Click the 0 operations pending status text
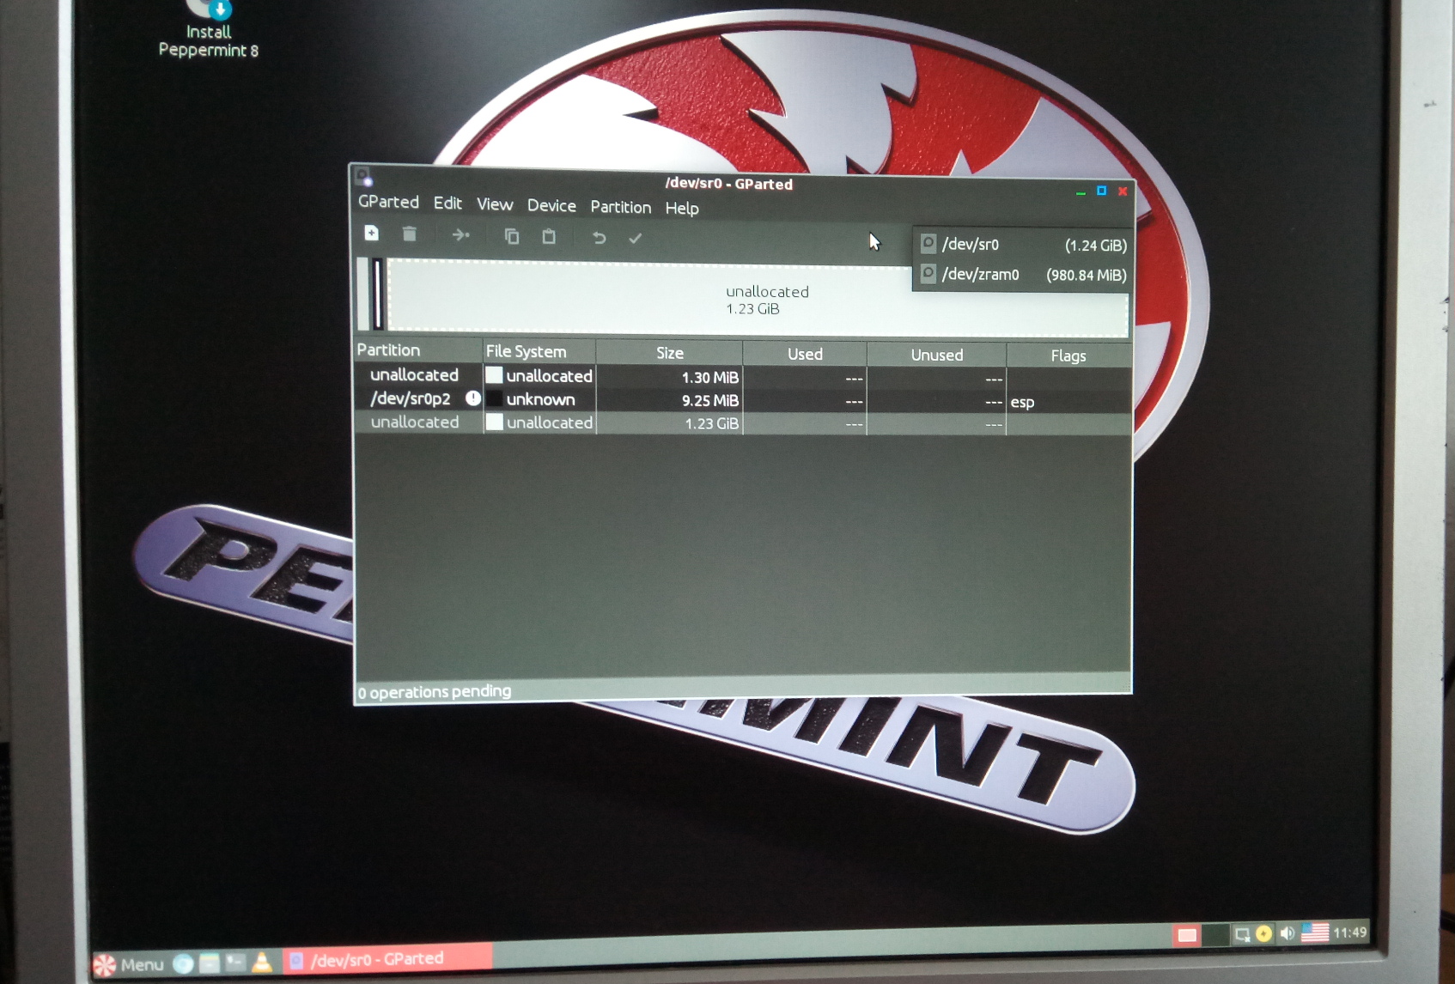 [435, 692]
